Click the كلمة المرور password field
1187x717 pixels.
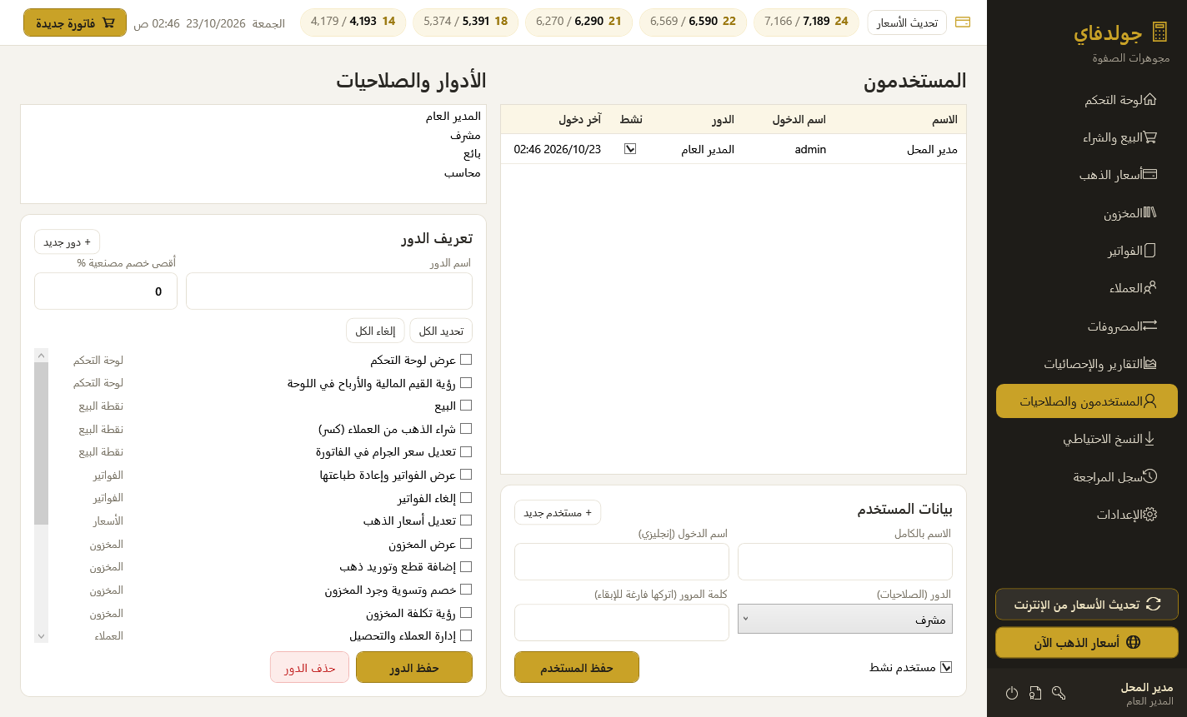pyautogui.click(x=622, y=623)
